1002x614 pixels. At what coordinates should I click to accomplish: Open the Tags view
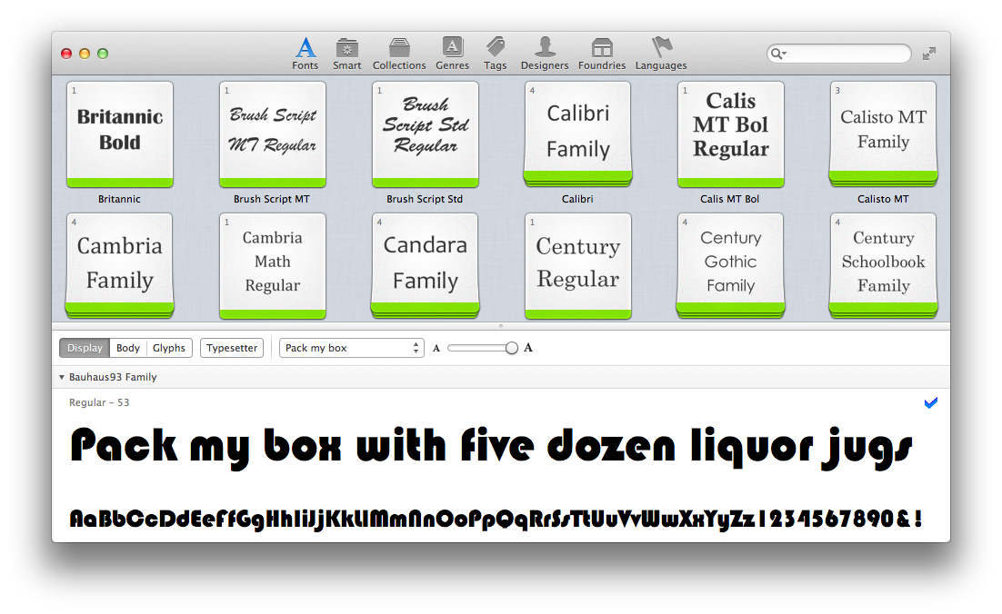pyautogui.click(x=496, y=53)
